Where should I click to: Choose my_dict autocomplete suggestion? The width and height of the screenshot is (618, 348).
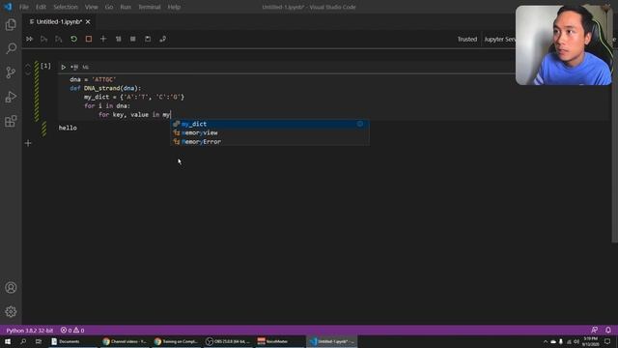[x=269, y=124]
